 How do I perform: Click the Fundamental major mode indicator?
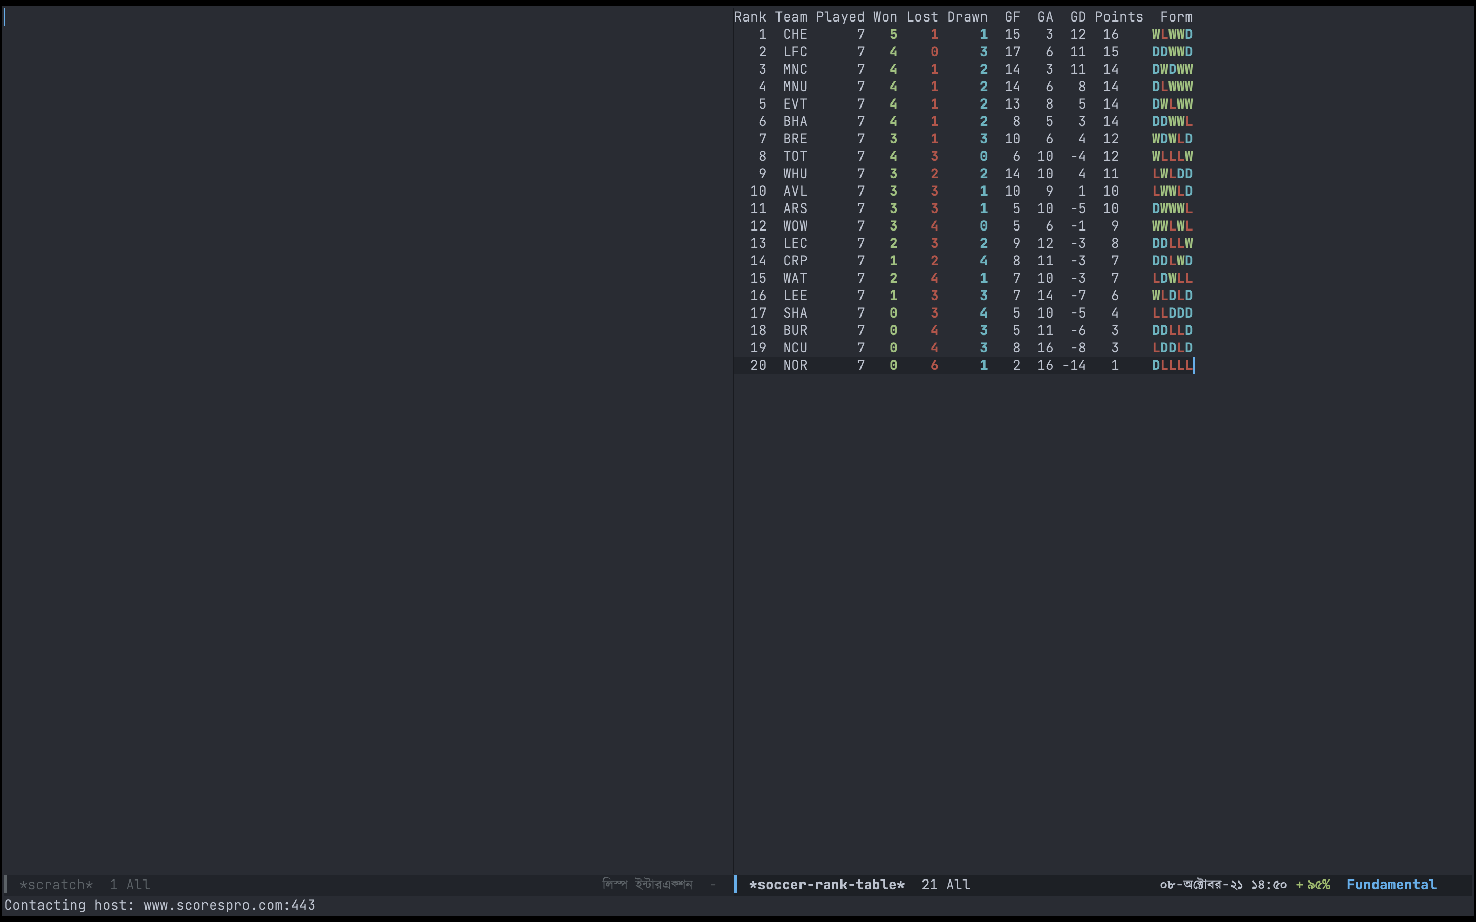tap(1391, 884)
